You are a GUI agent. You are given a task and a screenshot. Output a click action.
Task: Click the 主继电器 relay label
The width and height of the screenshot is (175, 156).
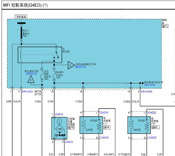click(x=66, y=50)
